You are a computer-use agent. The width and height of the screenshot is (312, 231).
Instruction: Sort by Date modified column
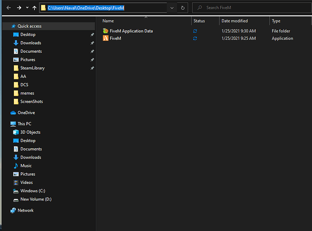pos(234,21)
